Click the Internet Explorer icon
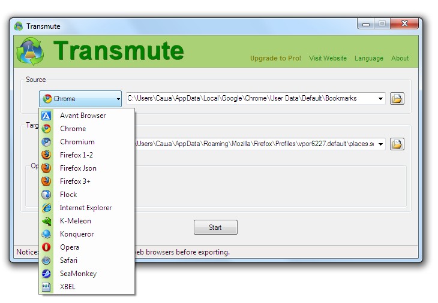Image resolution: width=438 pixels, height=303 pixels. click(x=46, y=208)
